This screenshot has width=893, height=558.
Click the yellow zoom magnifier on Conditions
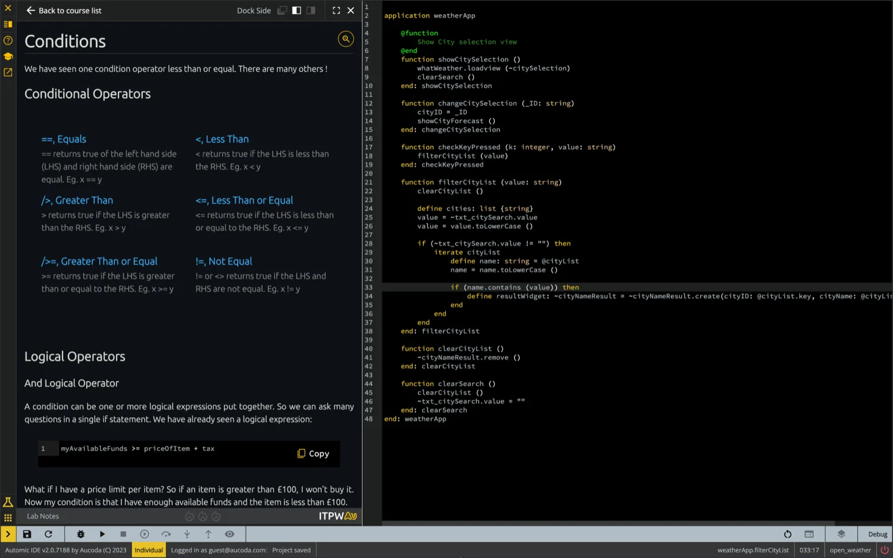[x=346, y=39]
